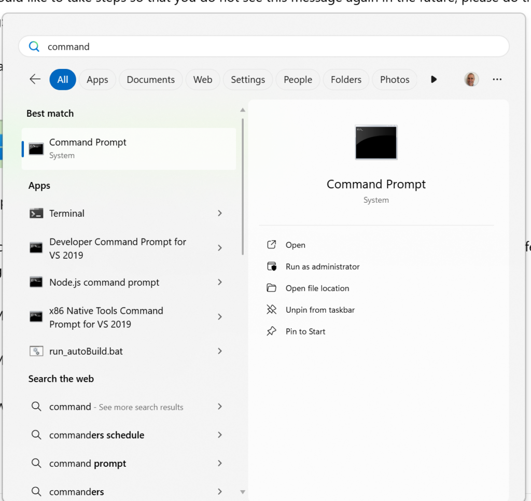Select 'commanders schedule' web suggestion
531x501 pixels.
tap(97, 435)
